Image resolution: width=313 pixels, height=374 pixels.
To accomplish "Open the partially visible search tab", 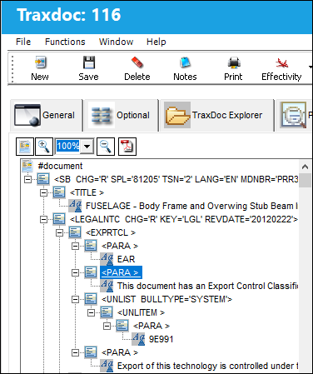I will click(294, 115).
